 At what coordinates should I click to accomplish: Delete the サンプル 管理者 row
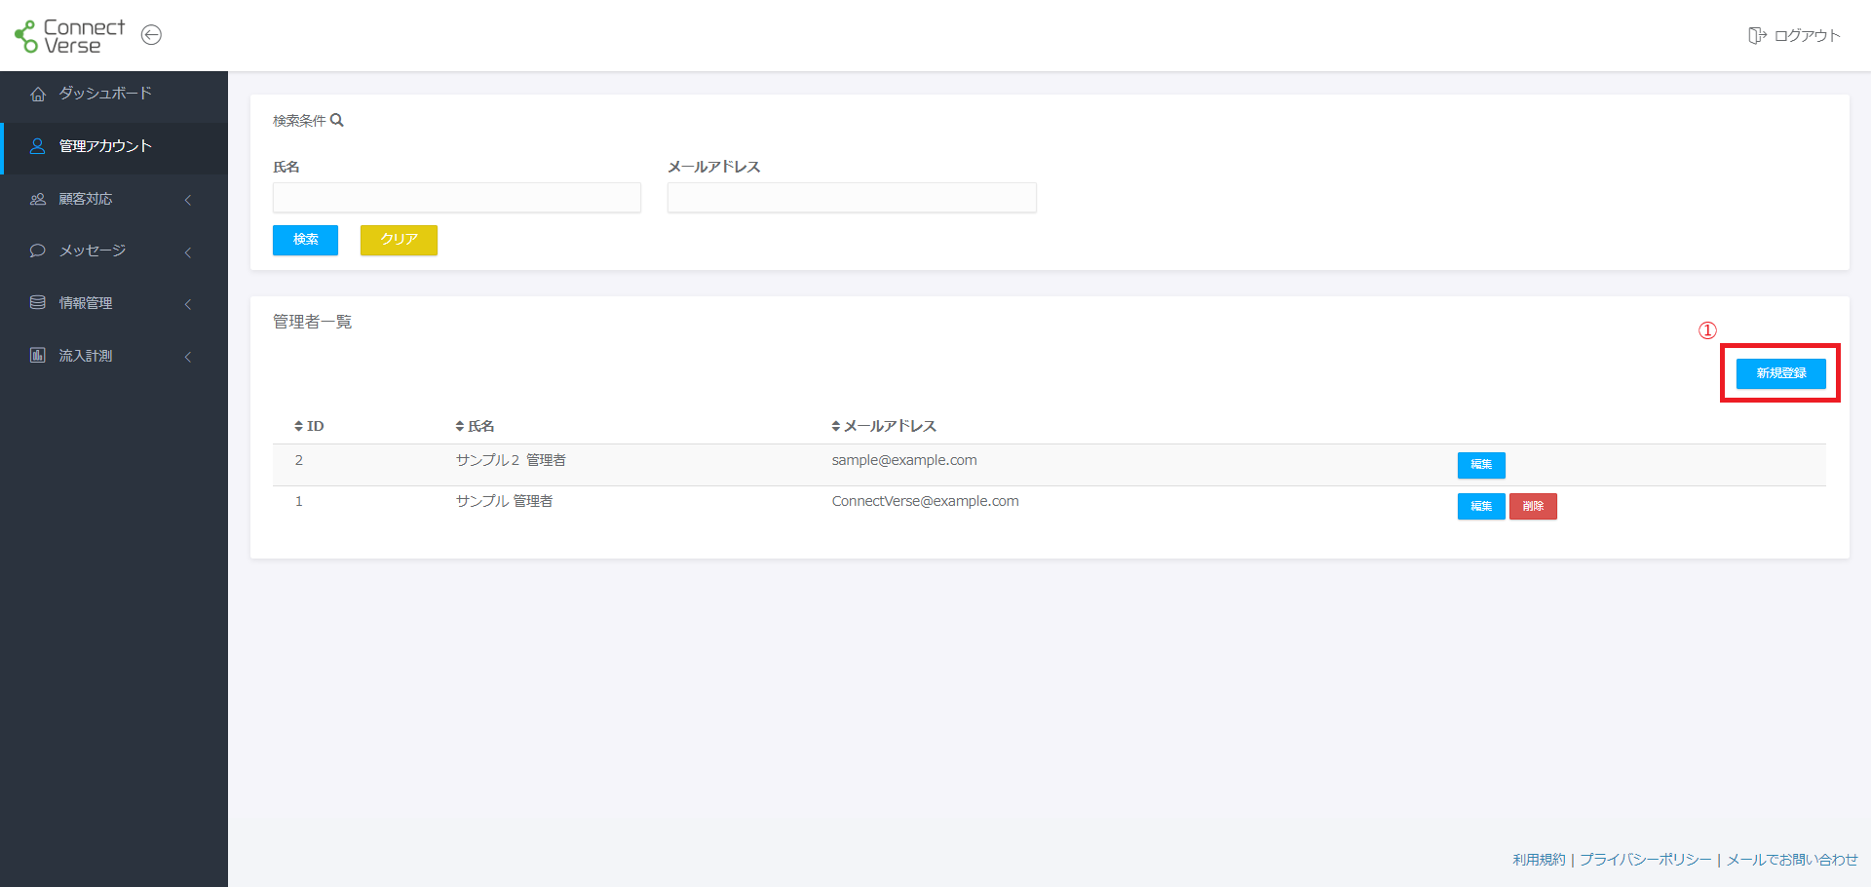[1533, 507]
